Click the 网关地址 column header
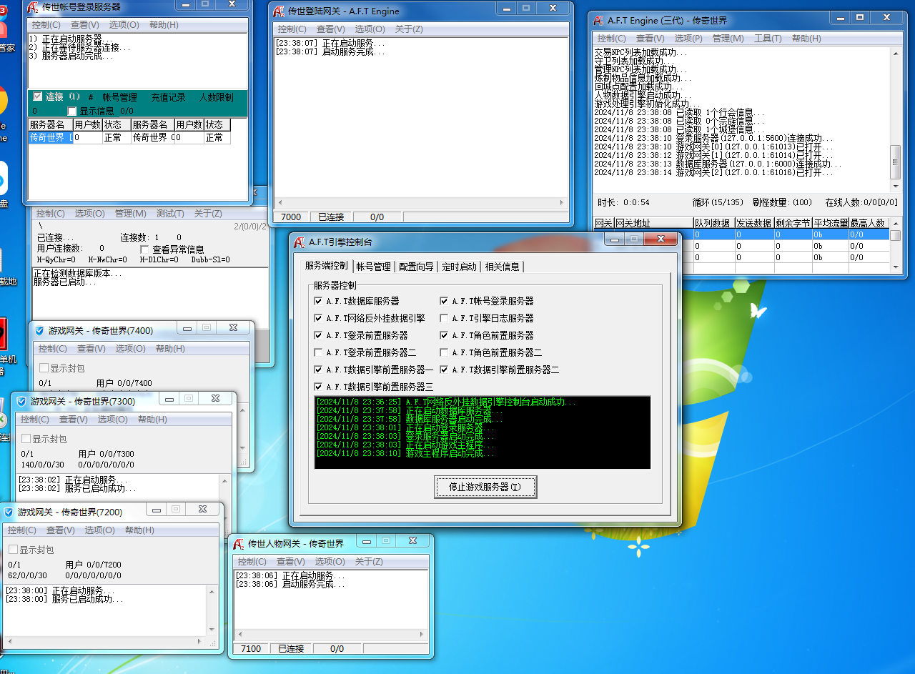 click(x=653, y=224)
